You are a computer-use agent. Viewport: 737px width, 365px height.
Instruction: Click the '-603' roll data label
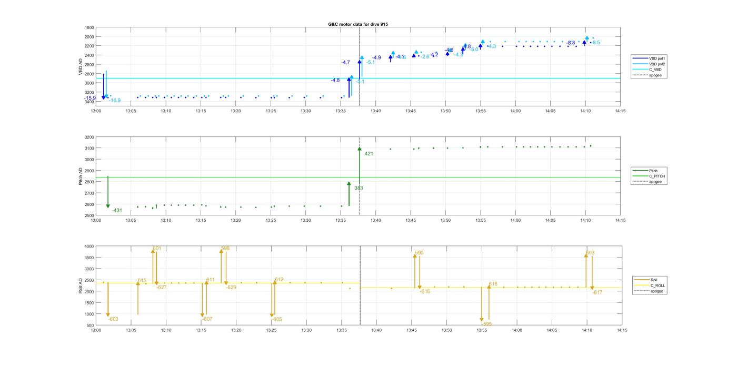pyautogui.click(x=113, y=319)
